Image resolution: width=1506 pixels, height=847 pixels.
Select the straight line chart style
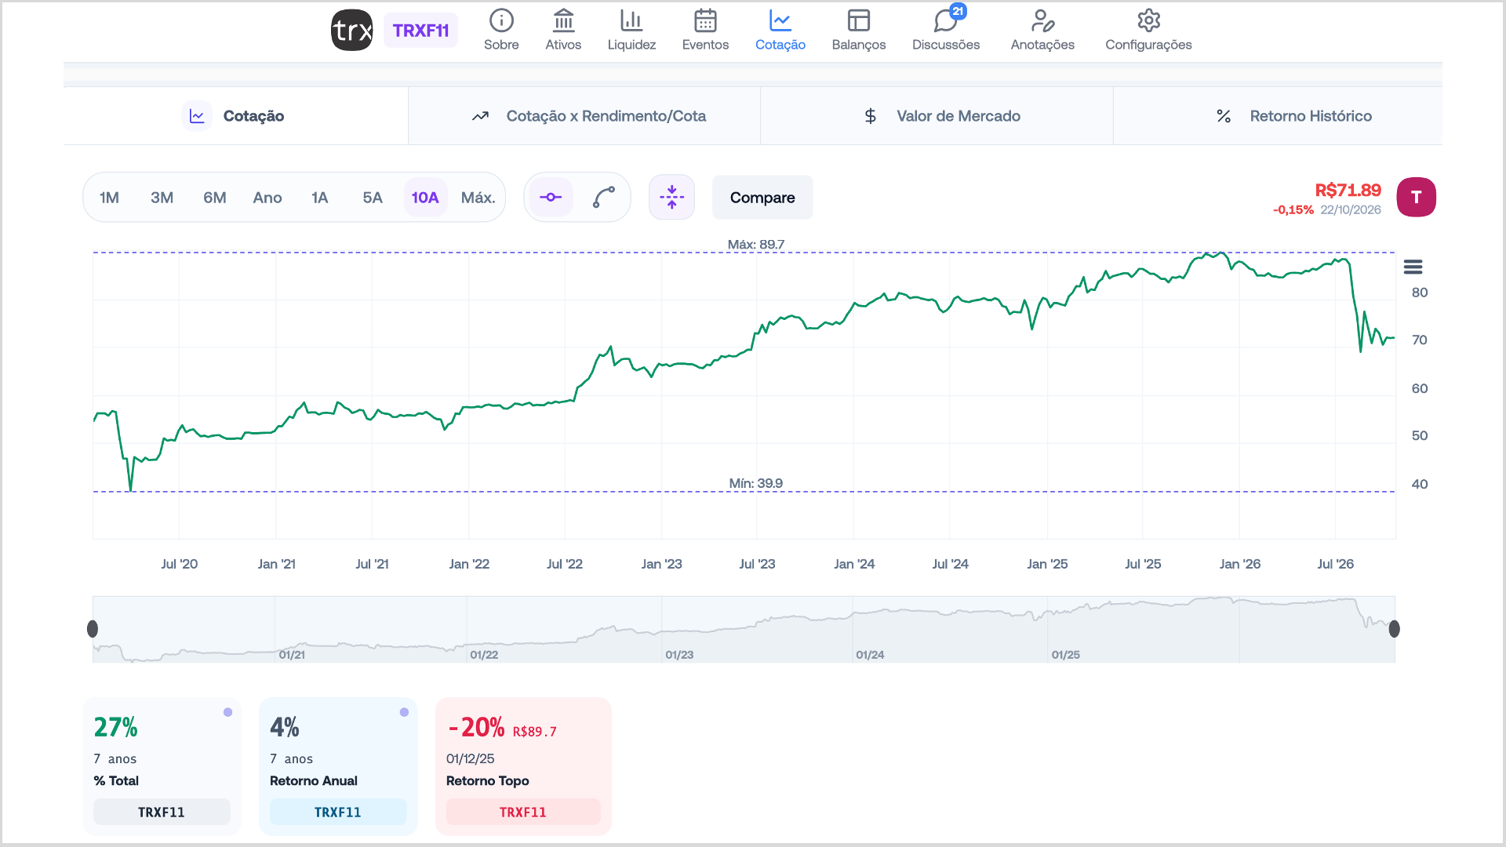tap(551, 197)
